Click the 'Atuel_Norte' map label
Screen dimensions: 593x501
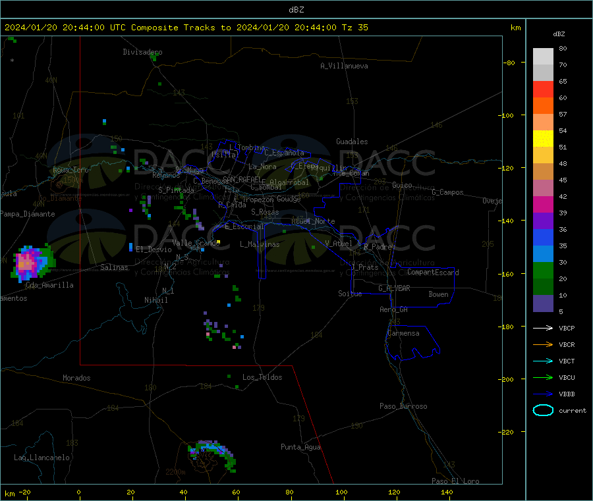point(313,221)
